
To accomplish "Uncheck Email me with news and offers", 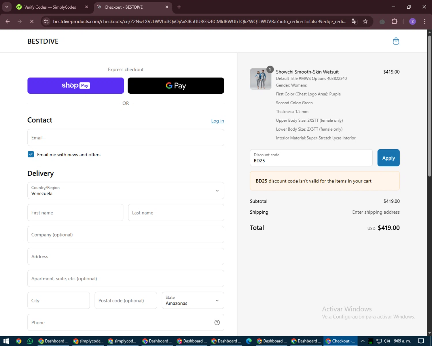I will point(31,154).
